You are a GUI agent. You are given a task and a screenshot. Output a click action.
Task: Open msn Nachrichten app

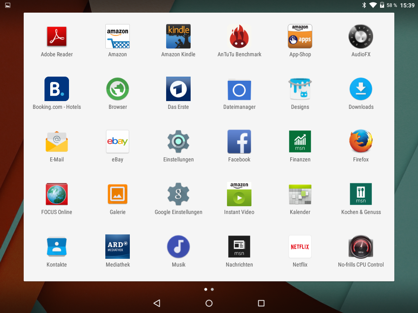click(239, 247)
